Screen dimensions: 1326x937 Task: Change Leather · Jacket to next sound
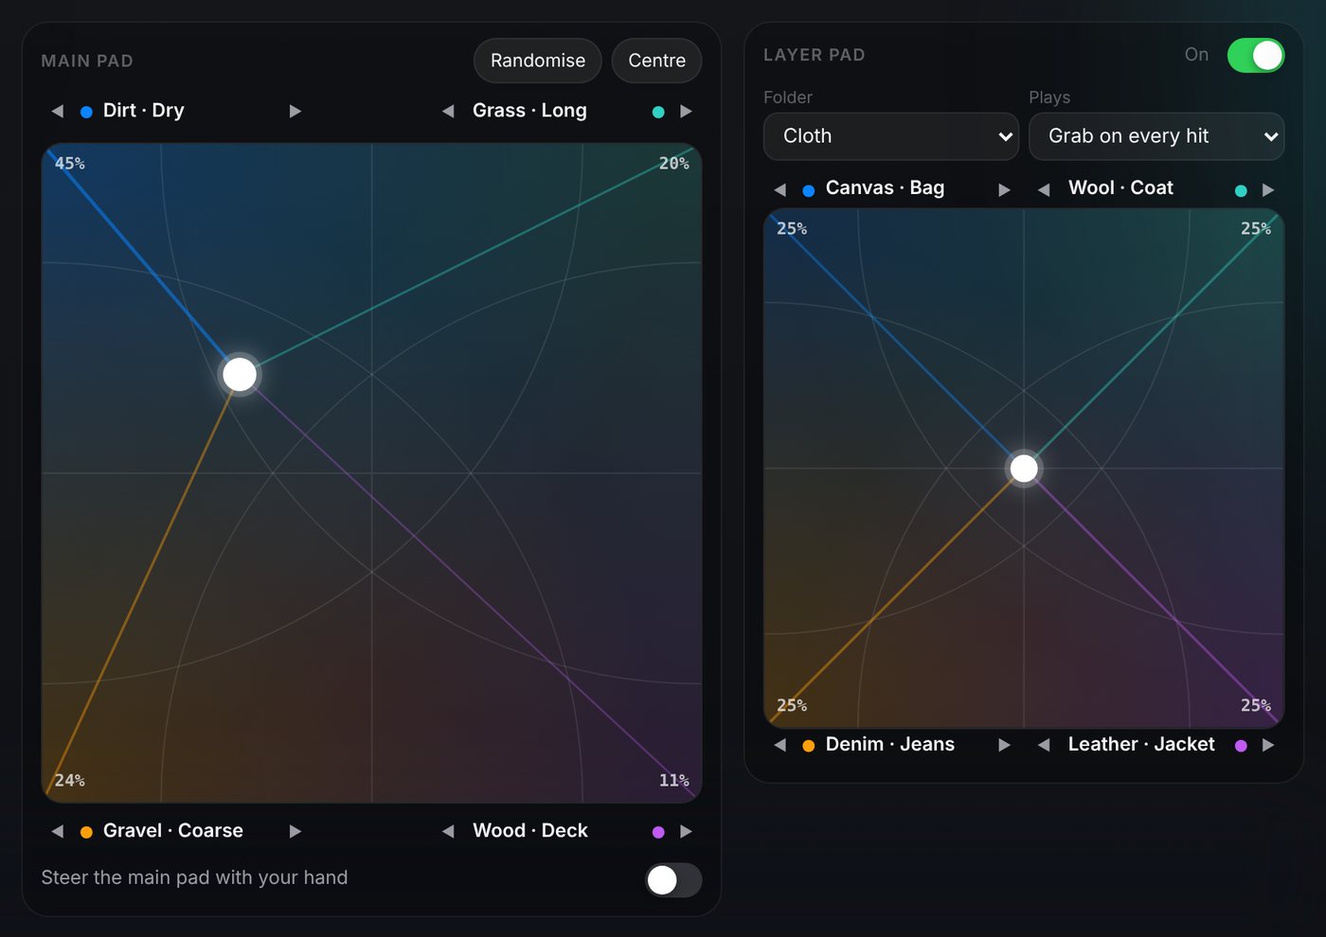pos(1268,745)
